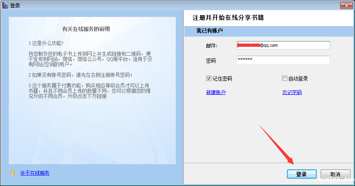
Task: Click the app icon in the title bar
Action: (5, 5)
